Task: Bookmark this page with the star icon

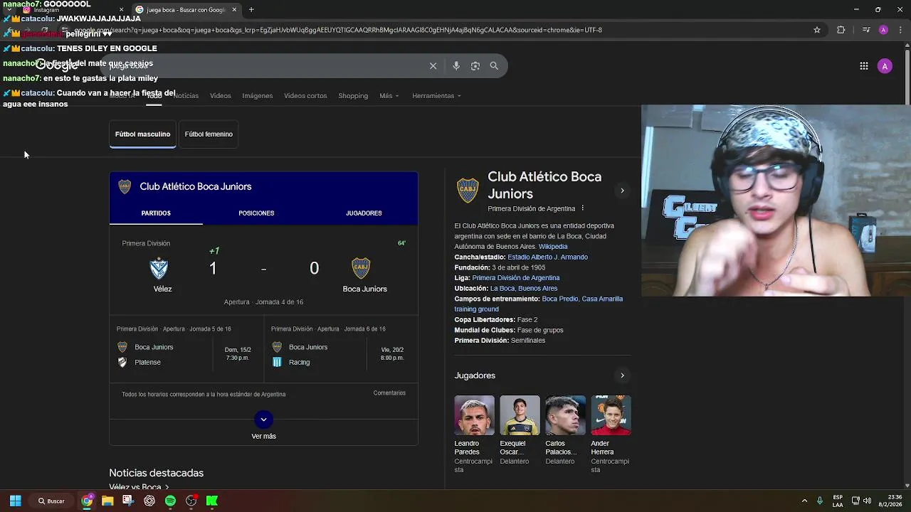Action: (817, 30)
